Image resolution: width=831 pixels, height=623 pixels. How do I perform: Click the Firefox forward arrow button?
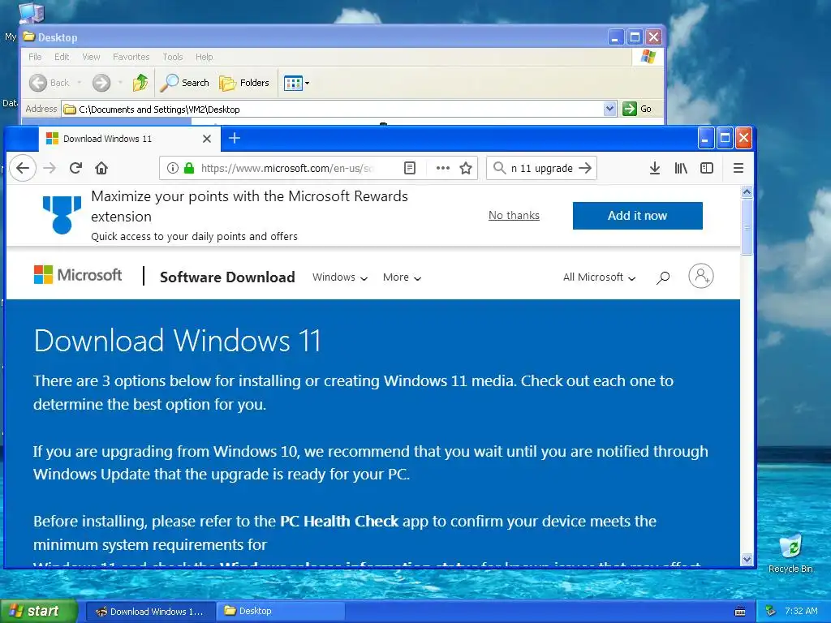[x=50, y=169]
